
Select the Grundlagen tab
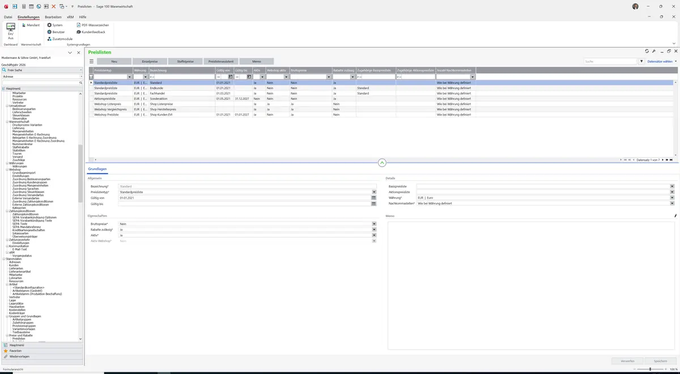point(97,169)
